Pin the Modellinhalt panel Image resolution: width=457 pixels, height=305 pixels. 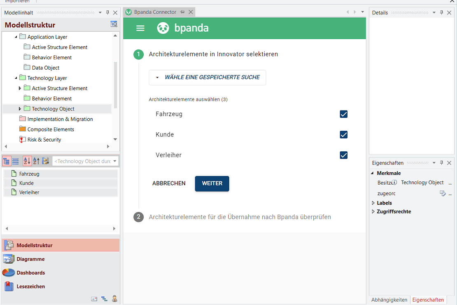pyautogui.click(x=107, y=12)
